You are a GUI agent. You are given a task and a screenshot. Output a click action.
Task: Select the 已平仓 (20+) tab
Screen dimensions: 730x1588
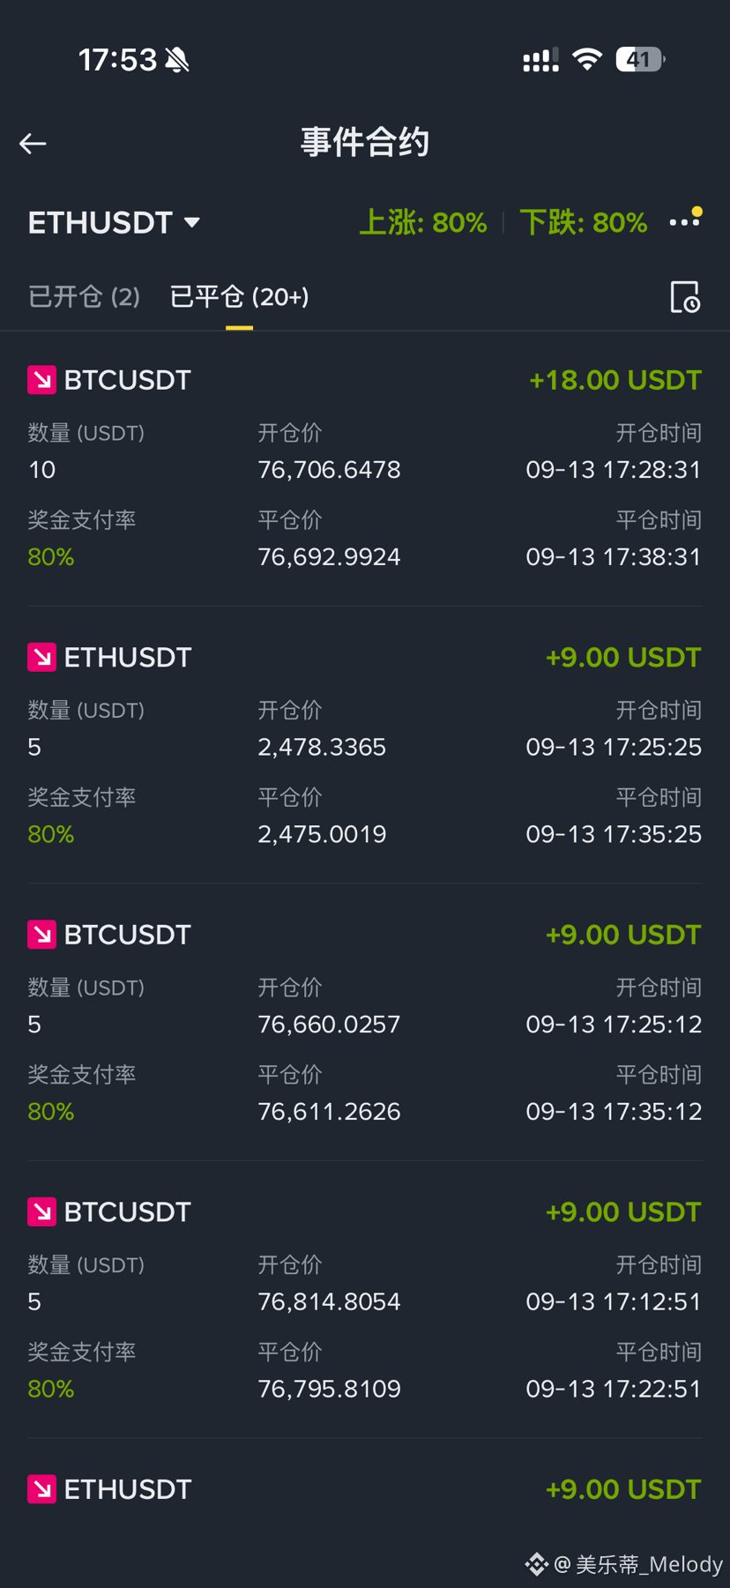click(x=239, y=297)
